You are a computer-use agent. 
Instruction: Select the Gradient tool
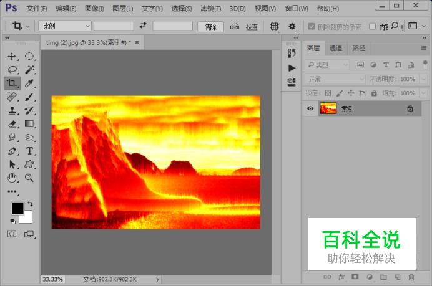click(29, 124)
